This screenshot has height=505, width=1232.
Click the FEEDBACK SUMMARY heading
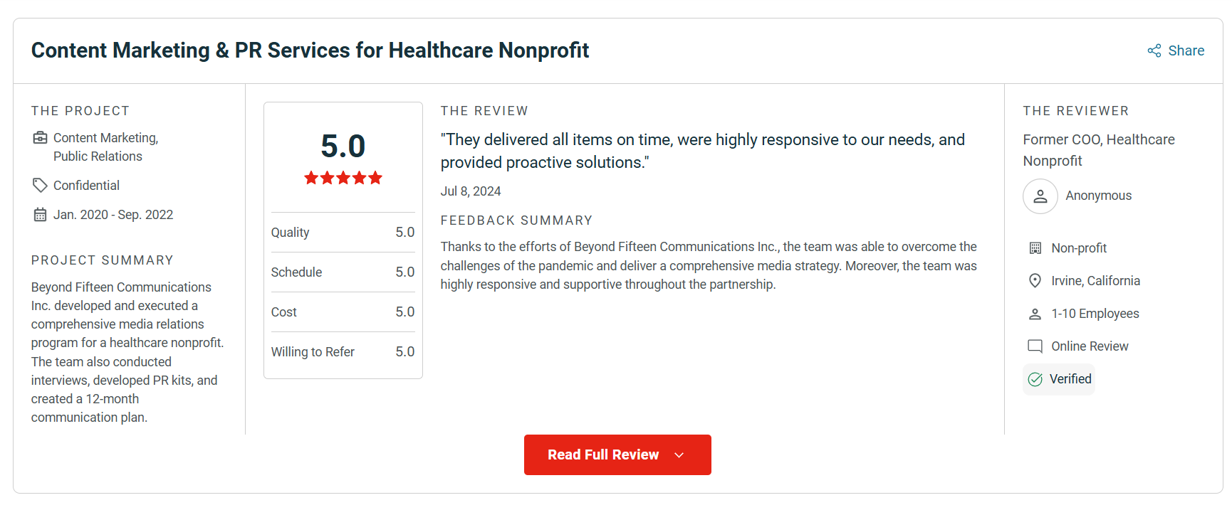[x=516, y=220]
